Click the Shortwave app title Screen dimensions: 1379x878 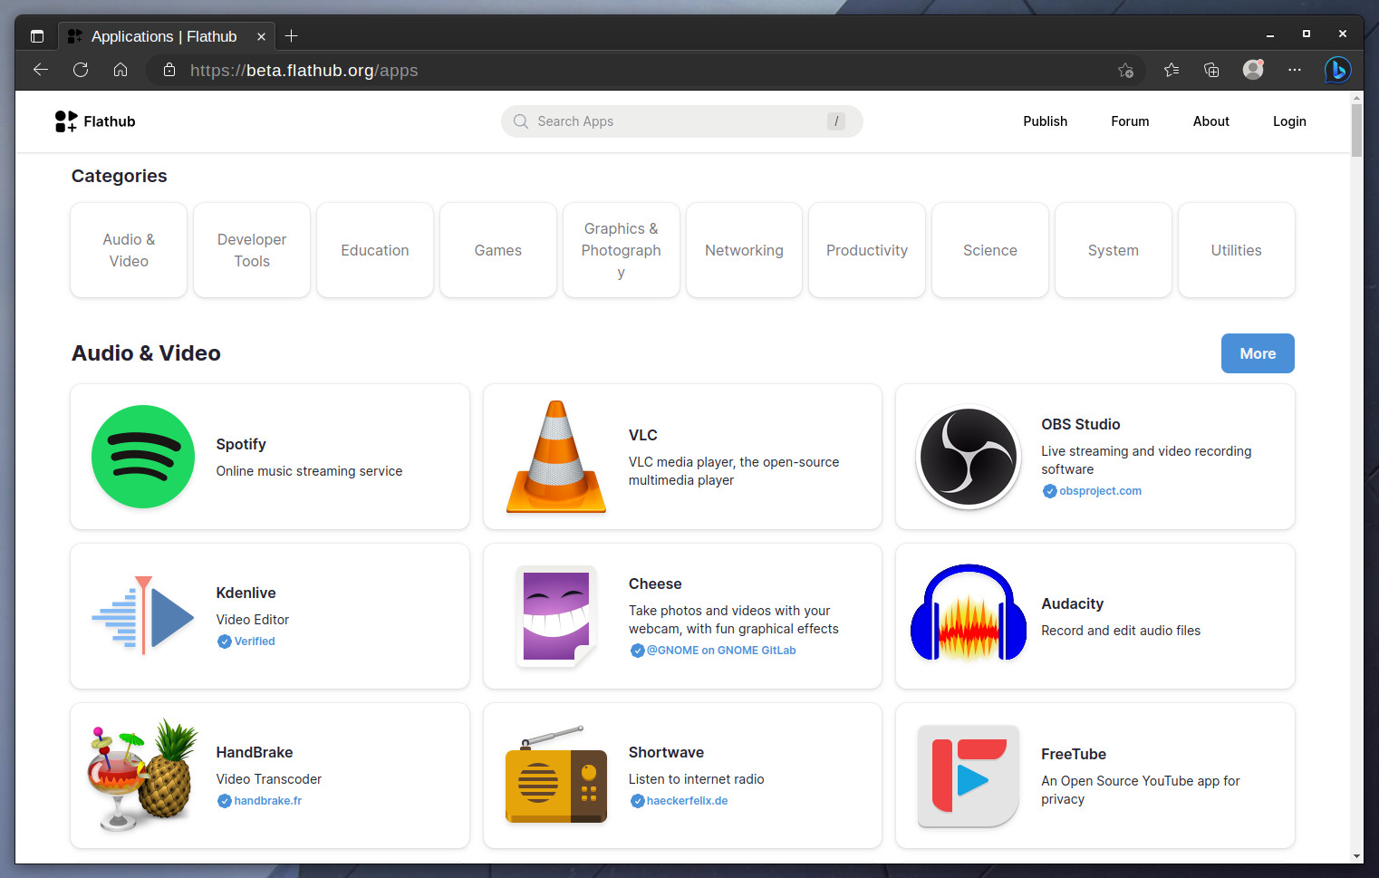pyautogui.click(x=666, y=752)
